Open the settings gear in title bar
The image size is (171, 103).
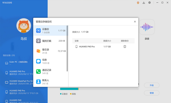coord(150,3)
